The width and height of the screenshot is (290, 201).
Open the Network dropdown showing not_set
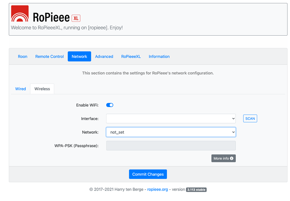pos(171,132)
